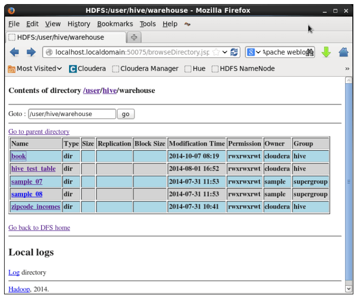The height and width of the screenshot is (301, 360).
Task: Open the History menu
Action: [79, 24]
